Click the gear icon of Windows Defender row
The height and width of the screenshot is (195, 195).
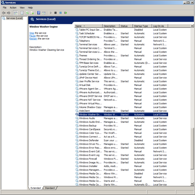point(77,140)
